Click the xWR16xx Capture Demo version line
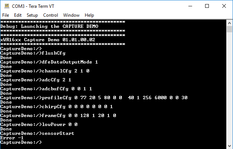This screenshot has height=149, width=233. (x=48, y=40)
